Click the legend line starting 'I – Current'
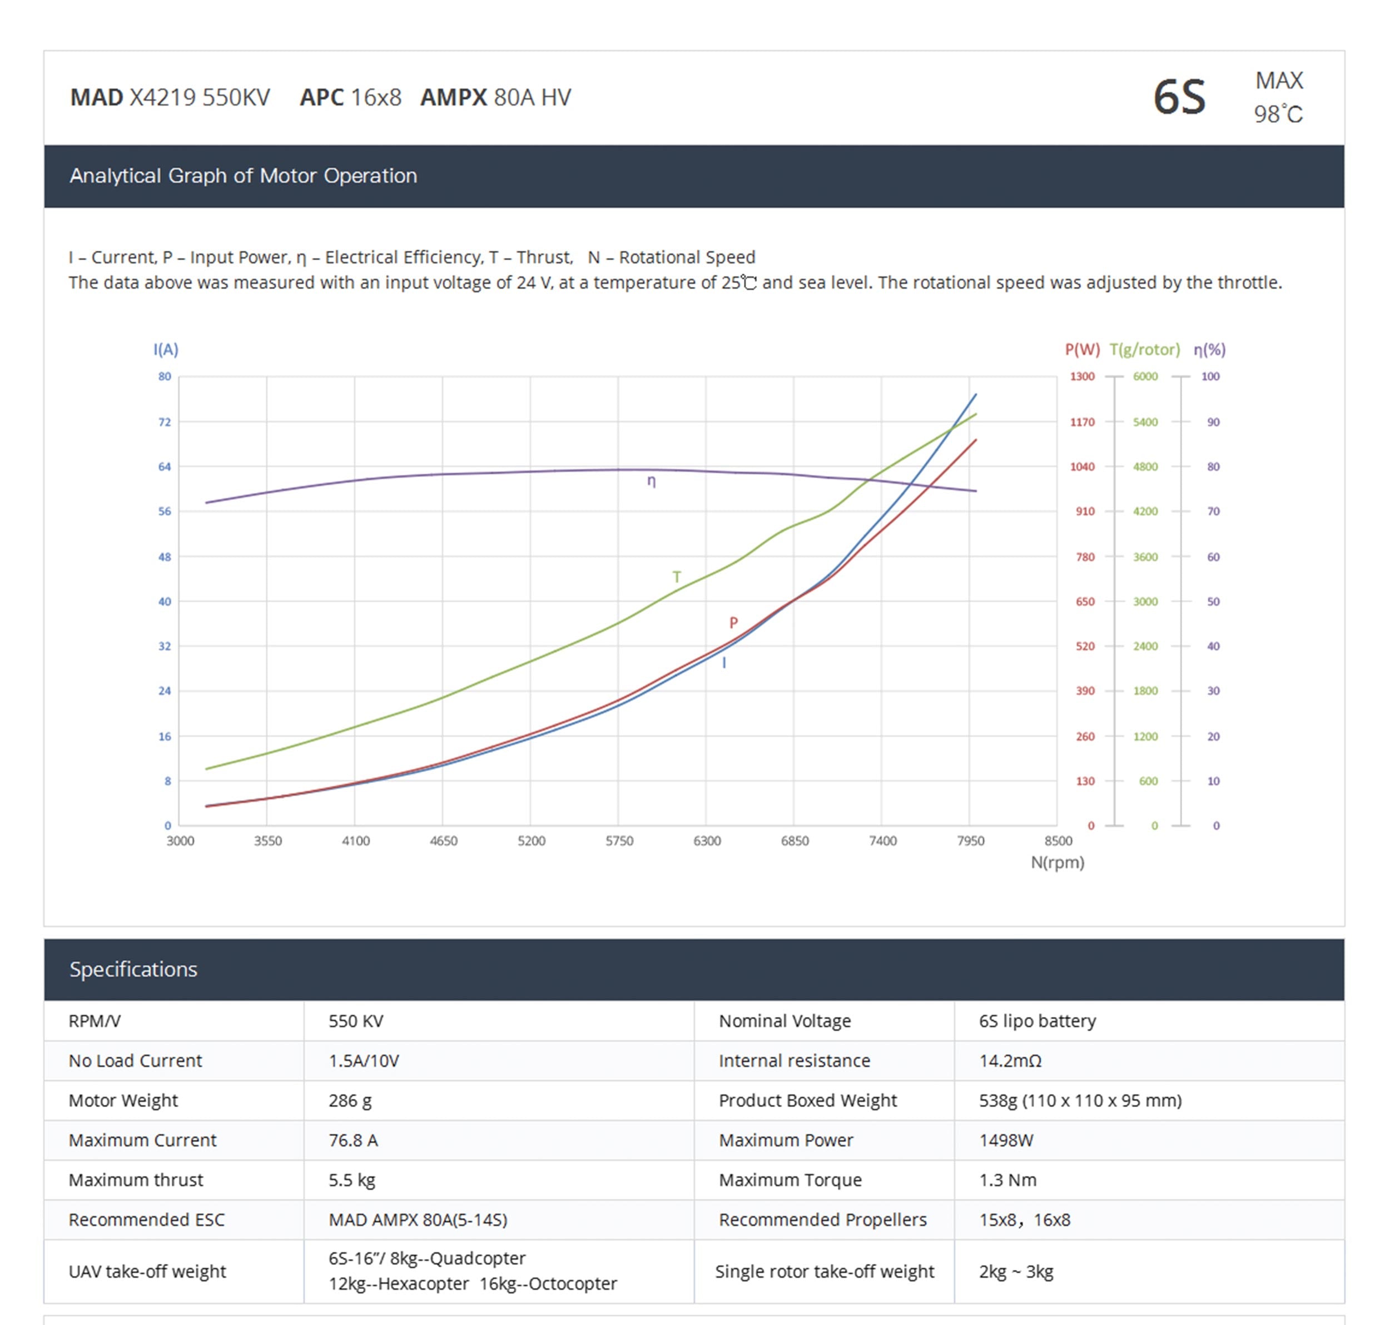1390x1325 pixels. [x=412, y=257]
